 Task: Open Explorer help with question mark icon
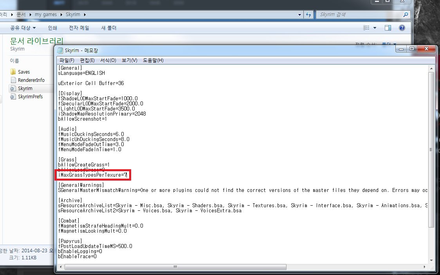(402, 28)
